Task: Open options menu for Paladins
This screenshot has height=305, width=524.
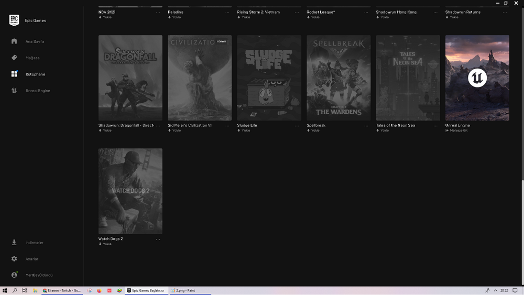Action: point(227,13)
